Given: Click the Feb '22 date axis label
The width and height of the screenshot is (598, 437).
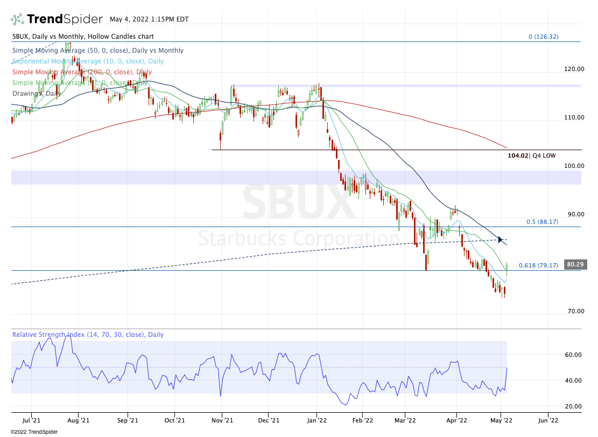Looking at the screenshot, I should click(363, 420).
